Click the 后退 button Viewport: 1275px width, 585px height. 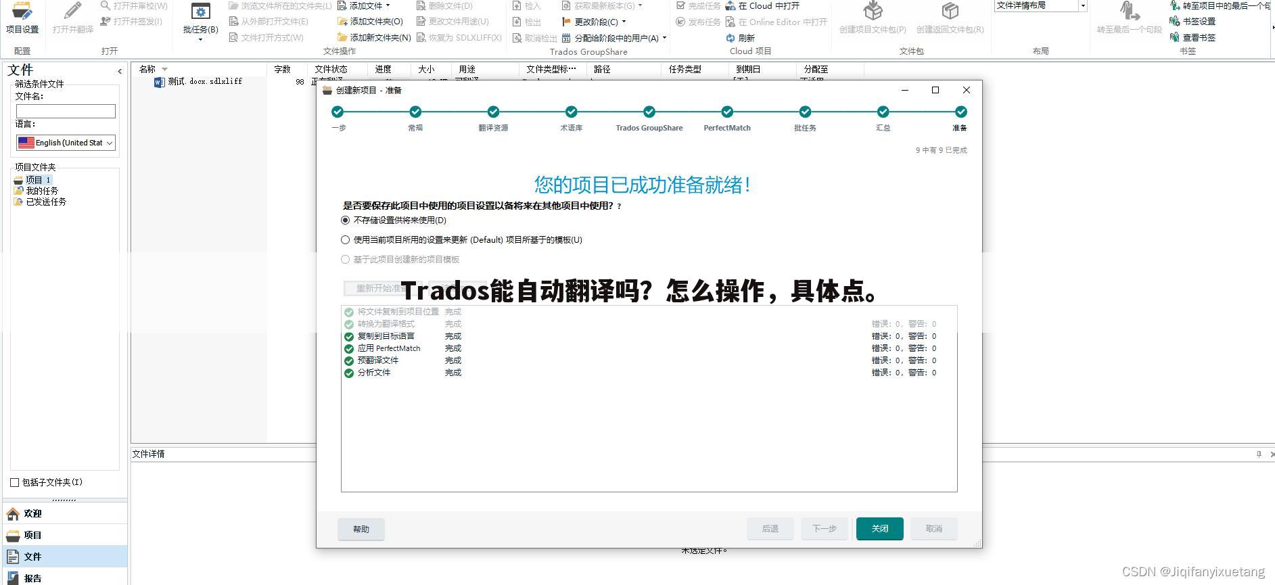point(770,529)
